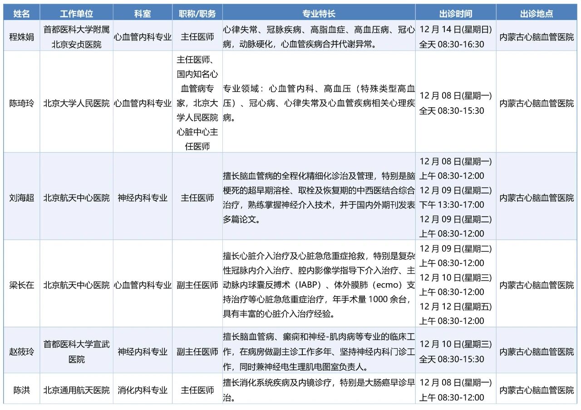Image resolution: width=581 pixels, height=410 pixels.
Task: Select 首都医科大学宣武医院 workplace cell
Action: click(x=76, y=352)
